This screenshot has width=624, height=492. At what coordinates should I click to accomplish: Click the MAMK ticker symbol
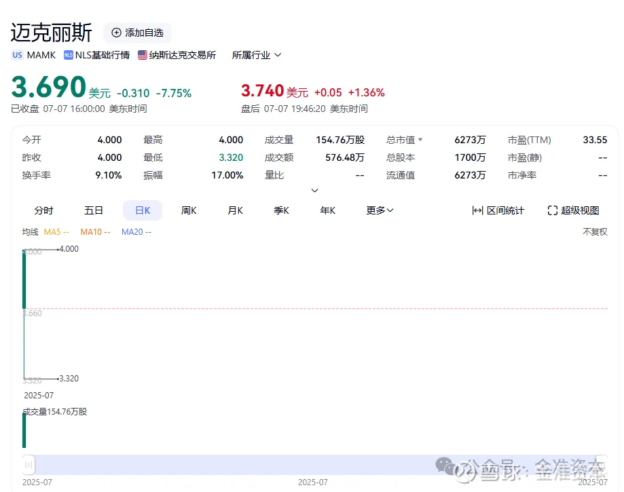pos(41,55)
